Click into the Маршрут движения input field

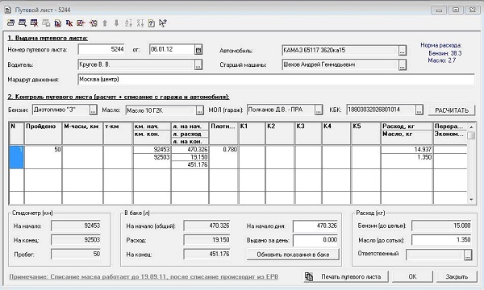click(x=276, y=80)
